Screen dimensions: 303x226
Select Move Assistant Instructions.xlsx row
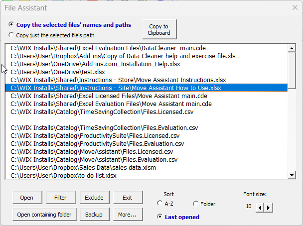coord(147,80)
